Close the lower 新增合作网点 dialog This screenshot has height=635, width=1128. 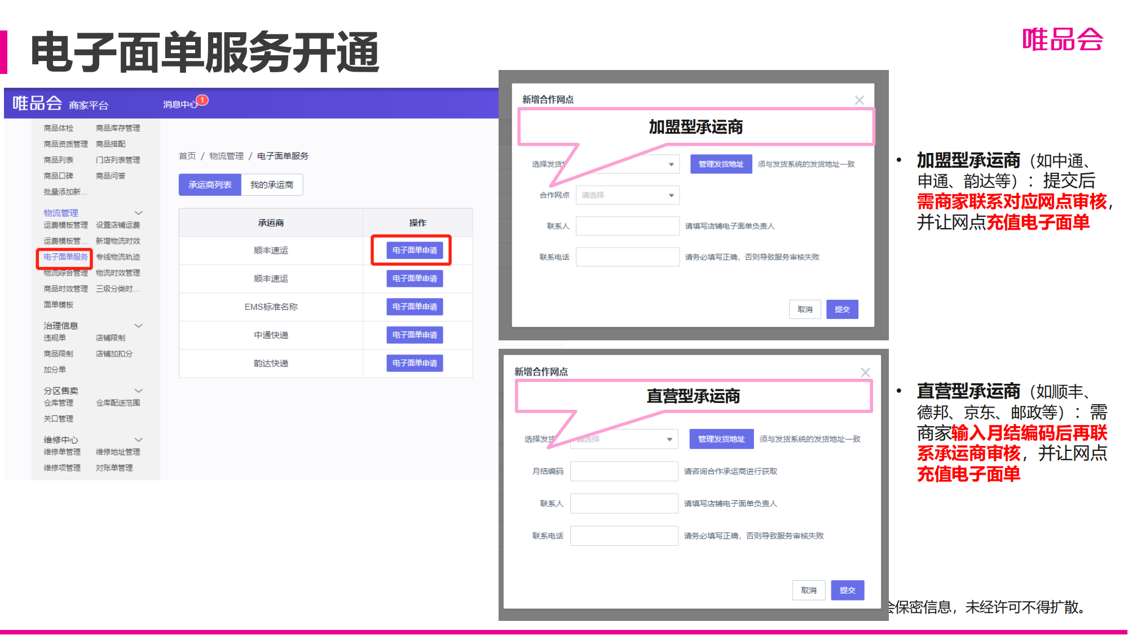865,372
